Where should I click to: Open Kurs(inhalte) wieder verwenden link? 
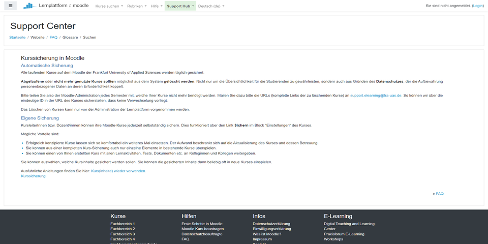(118, 171)
